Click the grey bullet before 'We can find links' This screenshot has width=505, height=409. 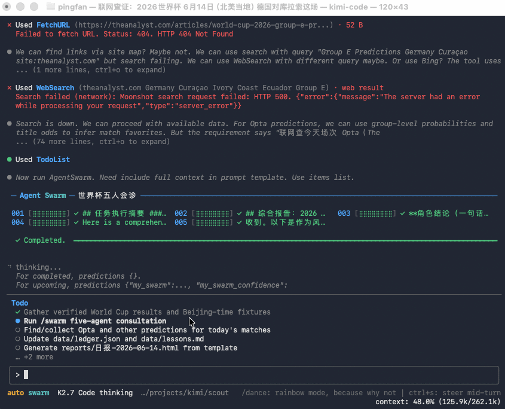[10, 52]
